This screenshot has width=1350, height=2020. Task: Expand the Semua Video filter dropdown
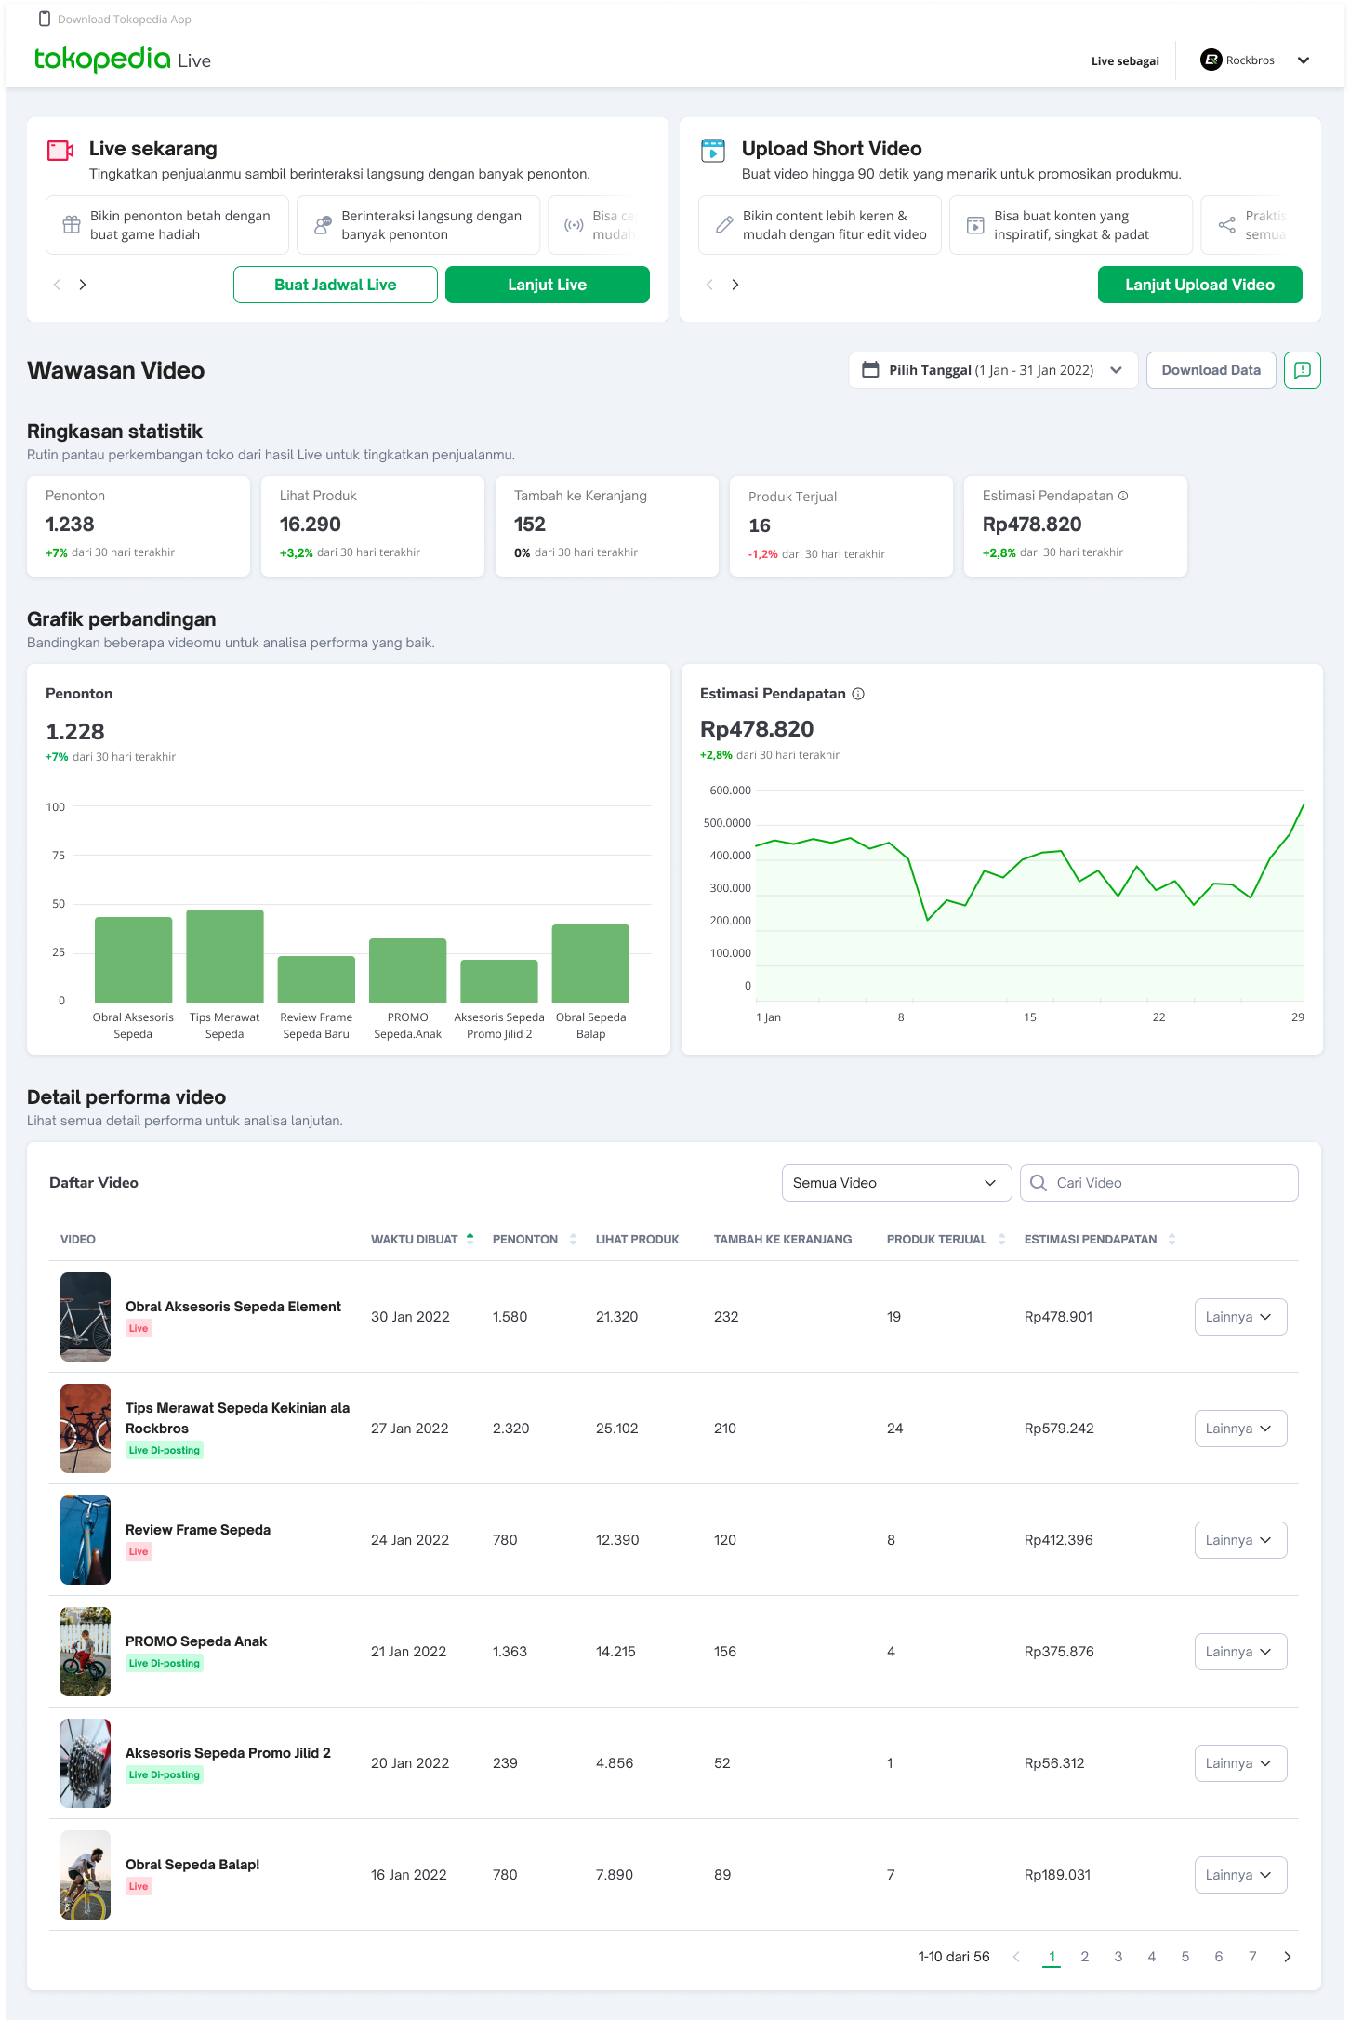tap(895, 1183)
